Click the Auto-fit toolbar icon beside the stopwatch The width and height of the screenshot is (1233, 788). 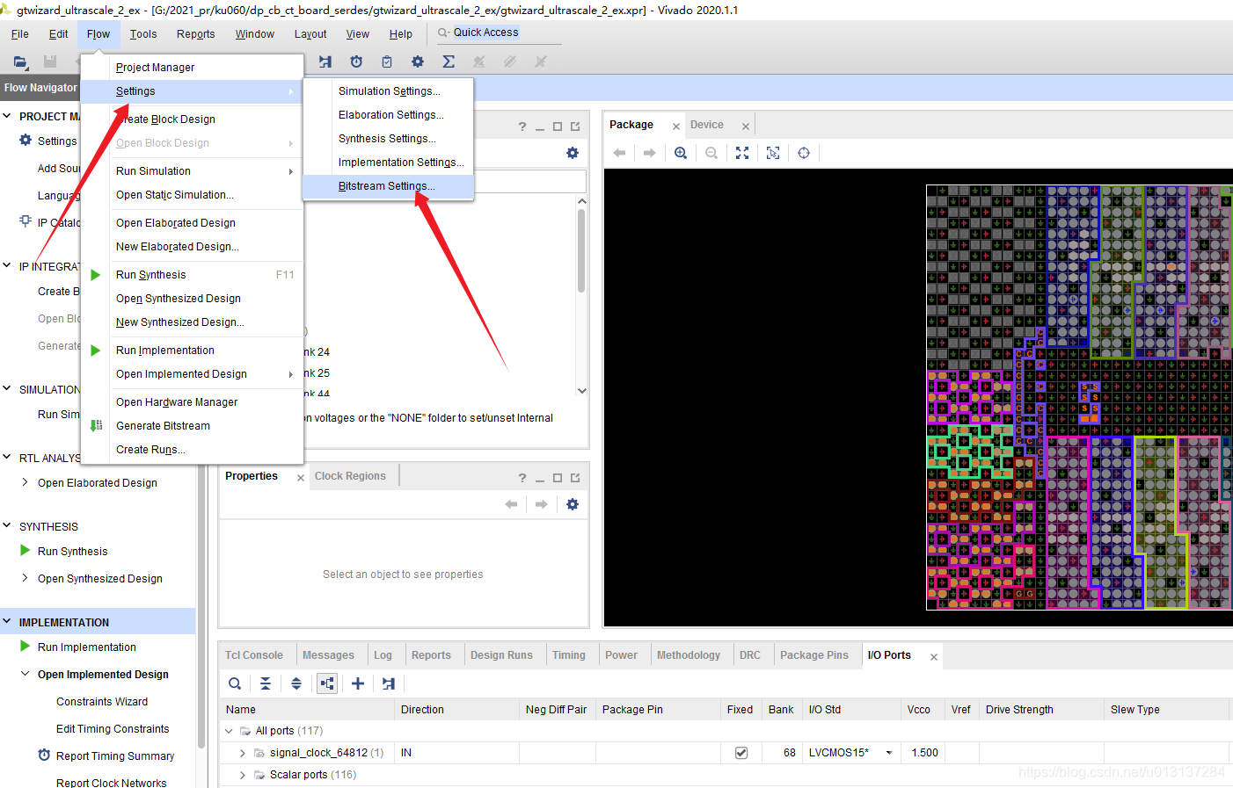[325, 61]
